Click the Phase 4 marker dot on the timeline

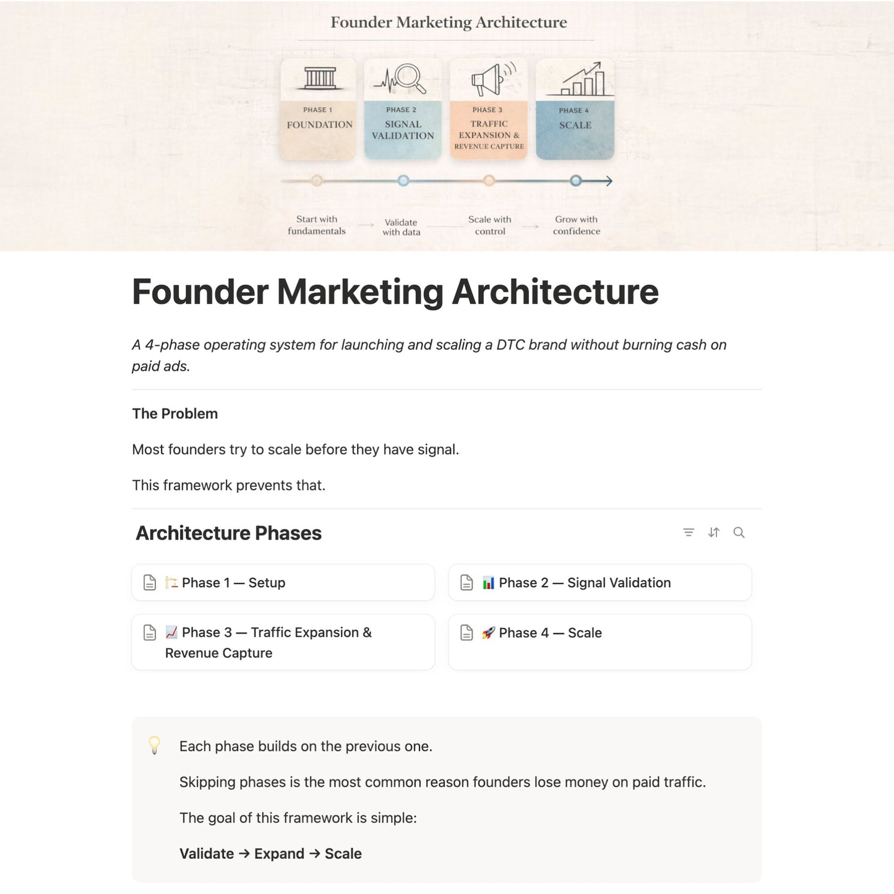point(575,181)
